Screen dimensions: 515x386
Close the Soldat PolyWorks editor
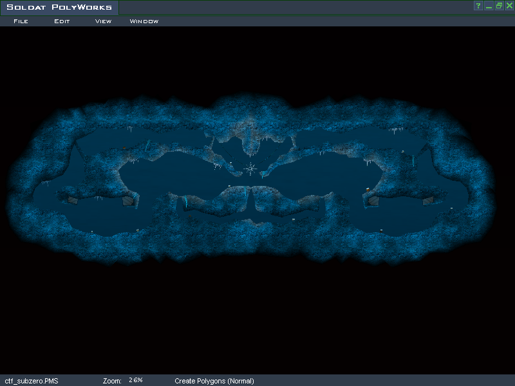[509, 6]
